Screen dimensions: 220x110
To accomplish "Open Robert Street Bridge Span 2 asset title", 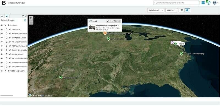I will (x=108, y=26).
